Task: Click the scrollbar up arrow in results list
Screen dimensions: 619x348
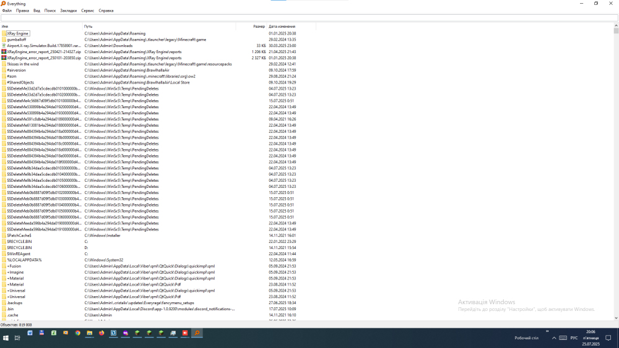Action: [x=616, y=25]
